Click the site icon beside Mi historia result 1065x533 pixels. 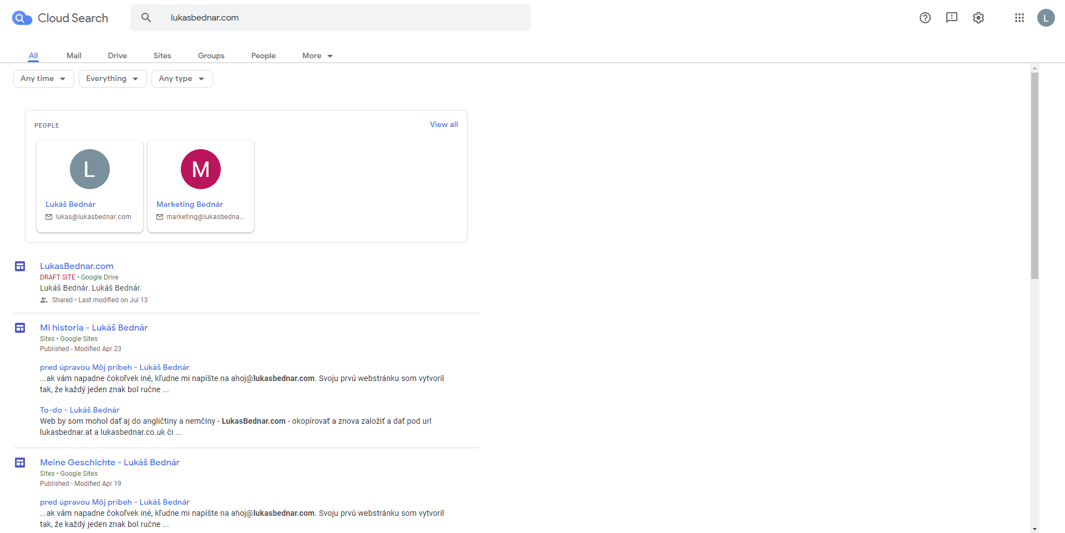pos(20,328)
